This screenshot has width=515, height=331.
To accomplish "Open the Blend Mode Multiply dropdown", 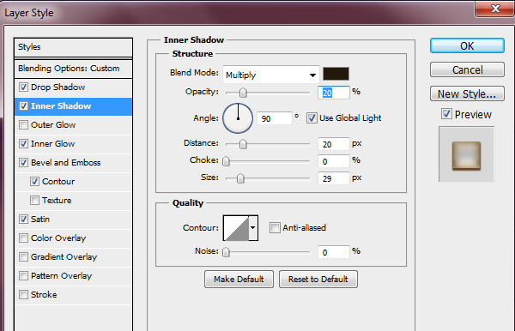I will click(271, 75).
